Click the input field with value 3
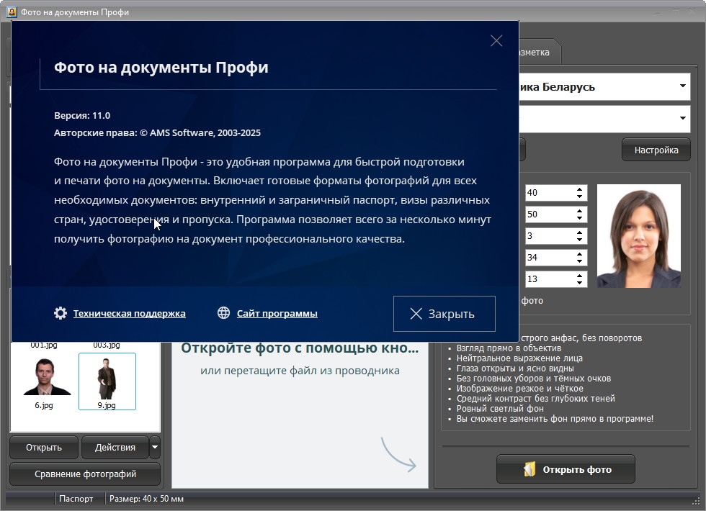This screenshot has width=706, height=511. pyautogui.click(x=549, y=236)
